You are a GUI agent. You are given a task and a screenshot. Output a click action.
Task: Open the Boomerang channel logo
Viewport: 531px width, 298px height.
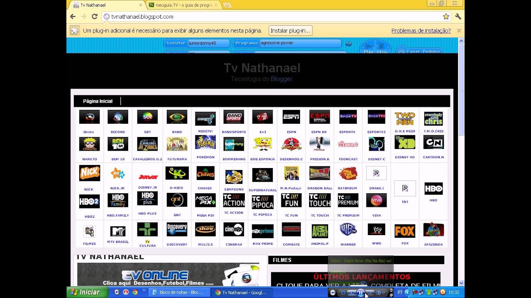[234, 144]
